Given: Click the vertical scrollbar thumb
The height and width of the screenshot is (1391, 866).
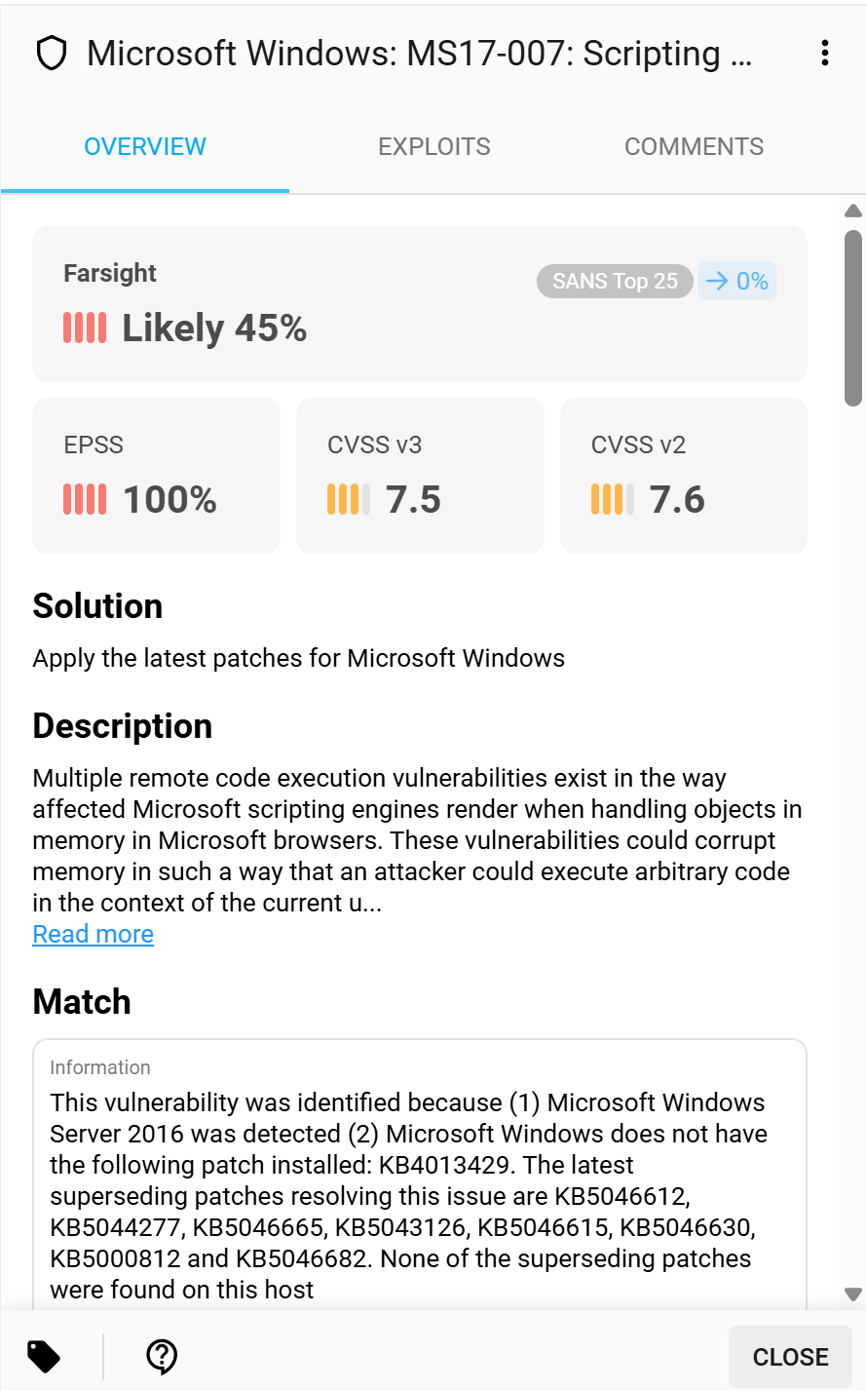Looking at the screenshot, I should (853, 317).
